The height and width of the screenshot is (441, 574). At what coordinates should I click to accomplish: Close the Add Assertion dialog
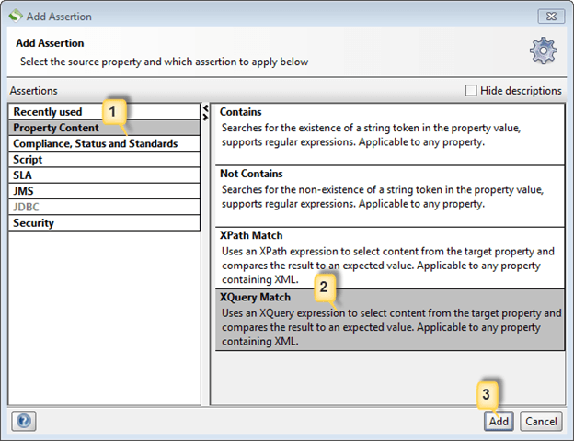click(x=550, y=17)
